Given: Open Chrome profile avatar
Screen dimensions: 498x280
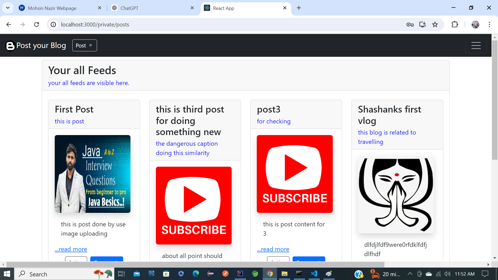Looking at the screenshot, I should (x=475, y=24).
